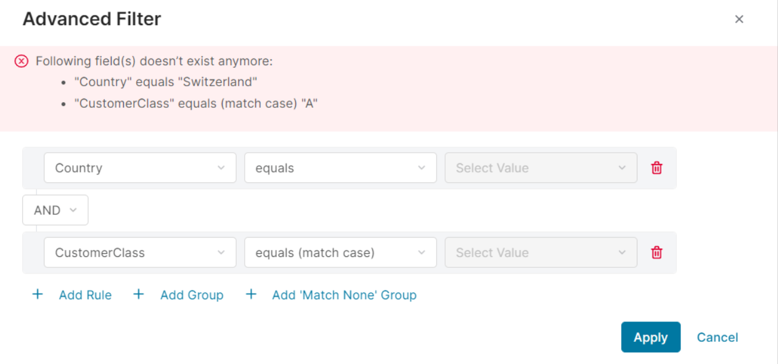Remove the CustomerClass rule using trash icon
The width and height of the screenshot is (778, 364).
pos(657,253)
